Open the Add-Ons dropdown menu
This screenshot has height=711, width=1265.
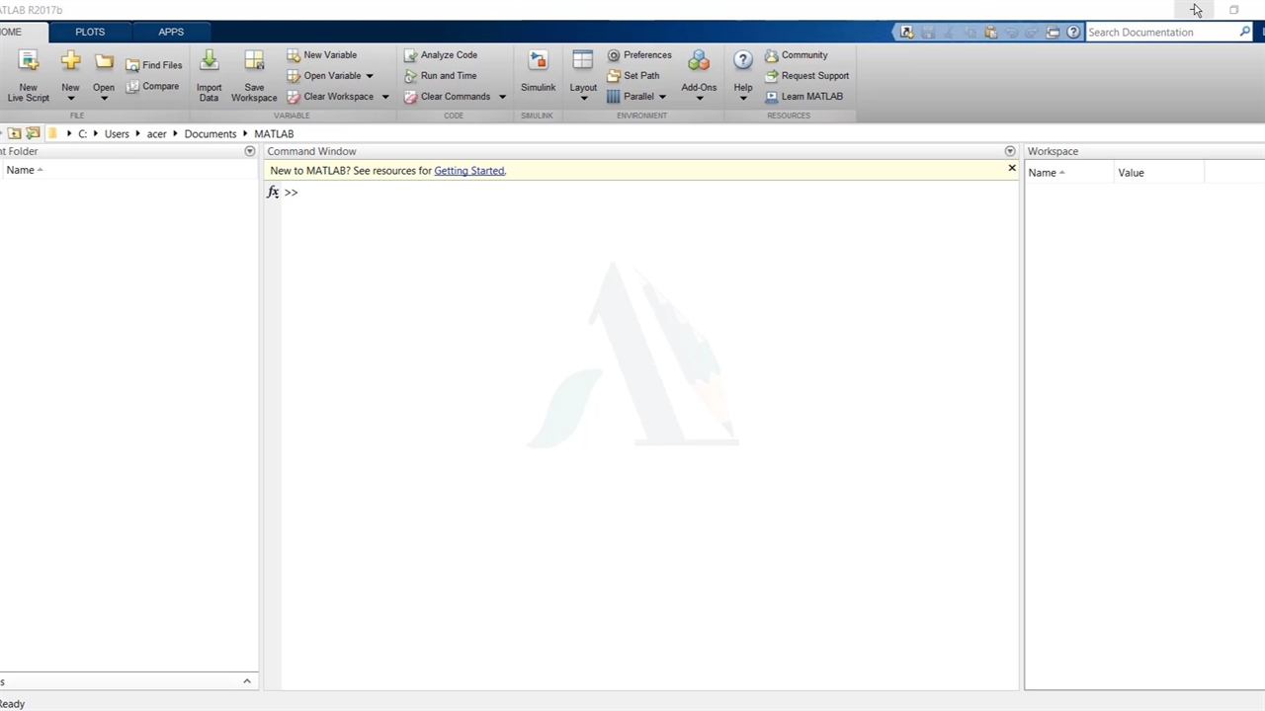[x=699, y=98]
